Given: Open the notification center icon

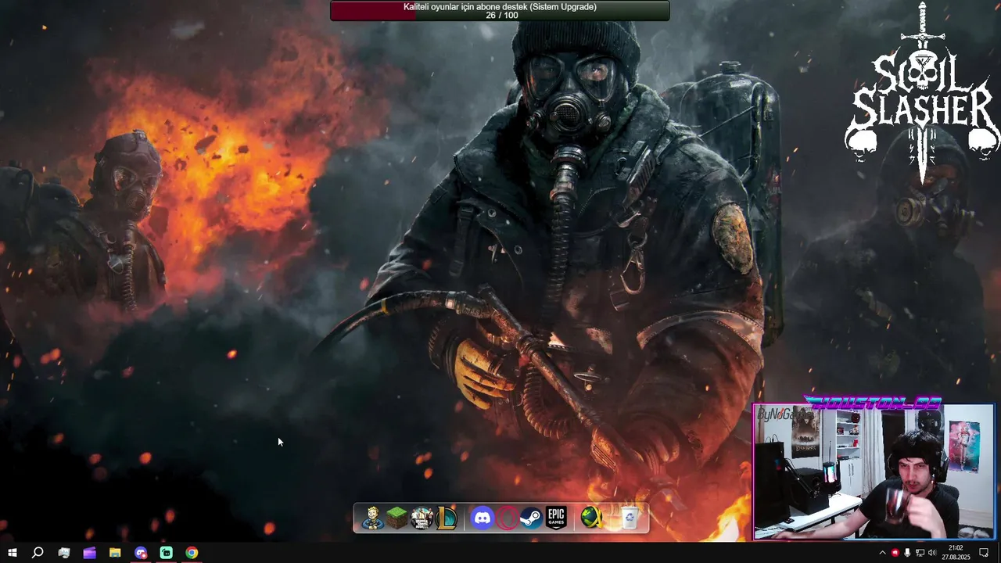Looking at the screenshot, I should tap(984, 553).
